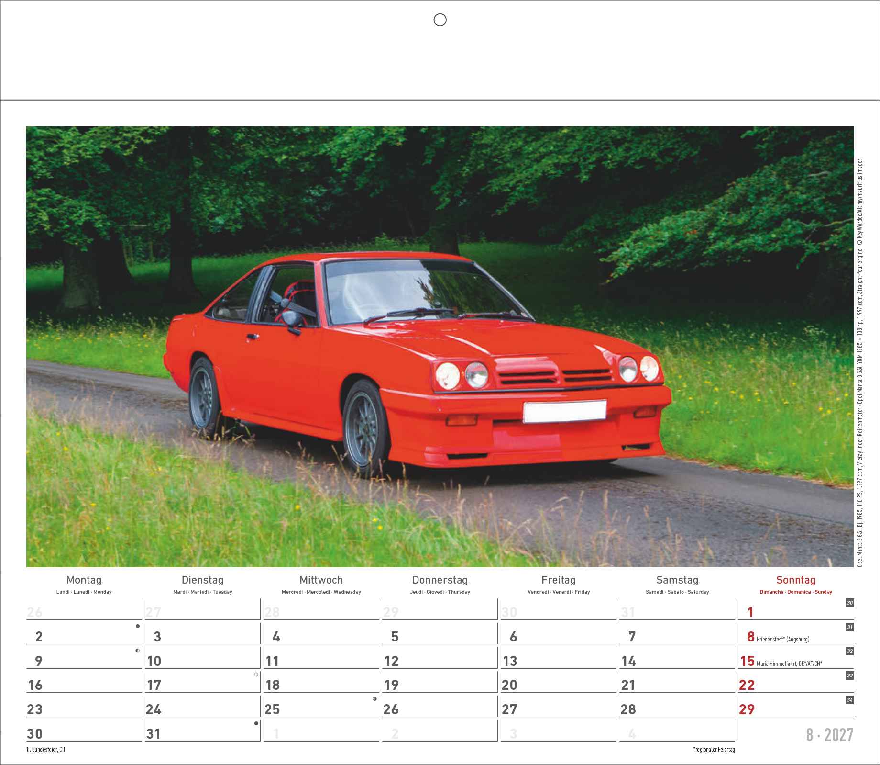Select Tuesday date 10
Image resolution: width=880 pixels, height=765 pixels.
click(x=154, y=661)
